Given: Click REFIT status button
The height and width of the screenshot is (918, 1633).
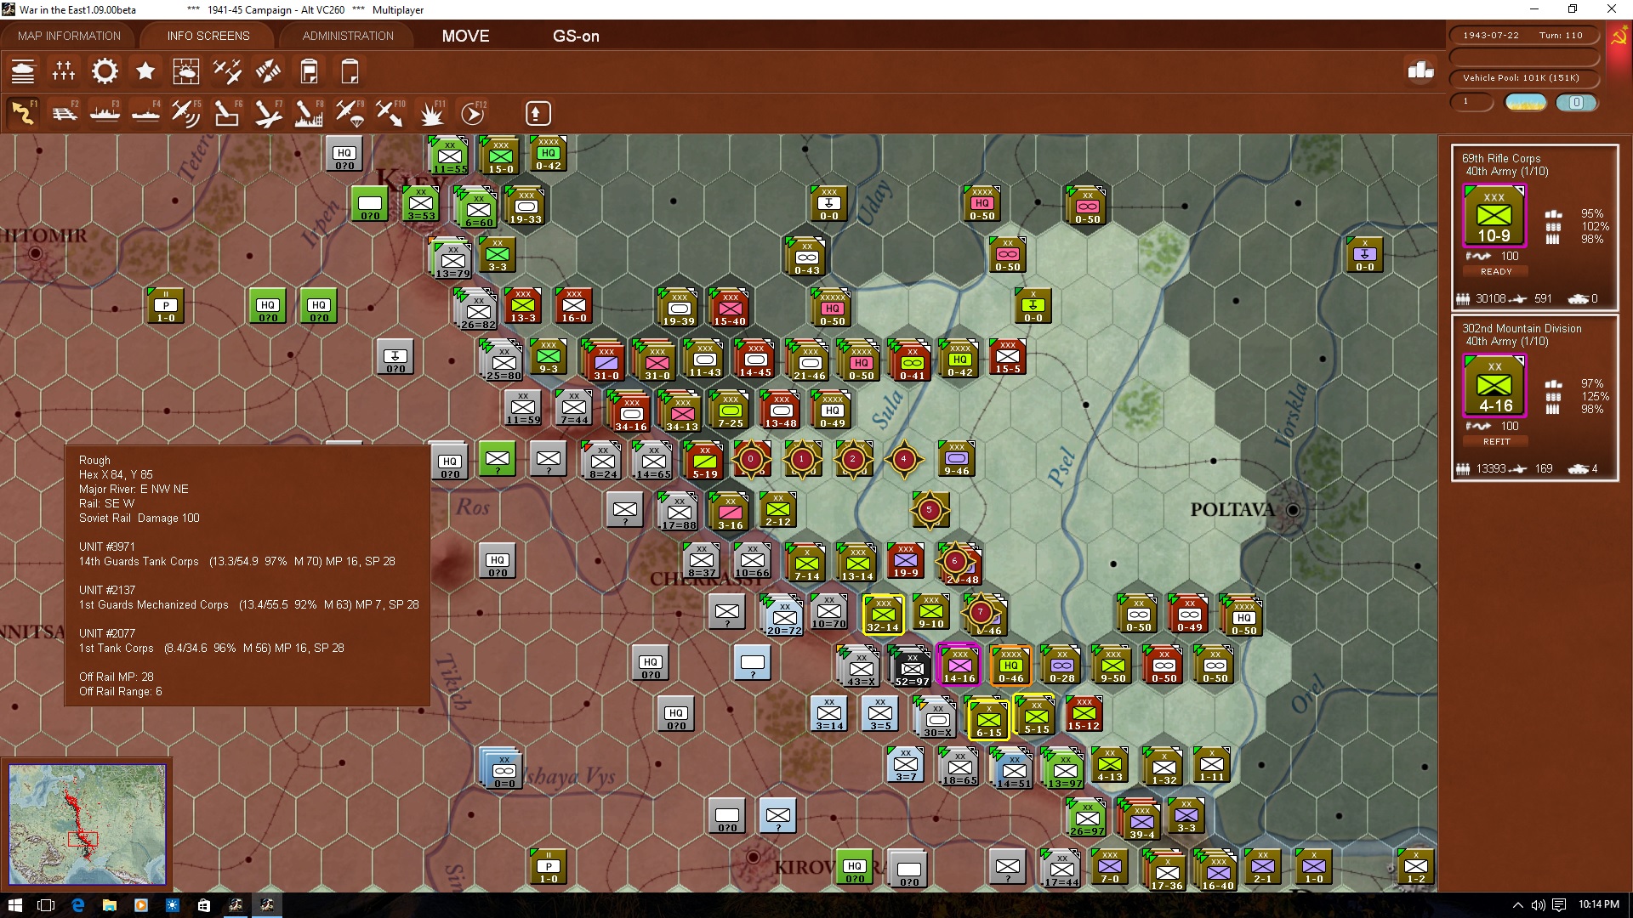Looking at the screenshot, I should (x=1496, y=442).
